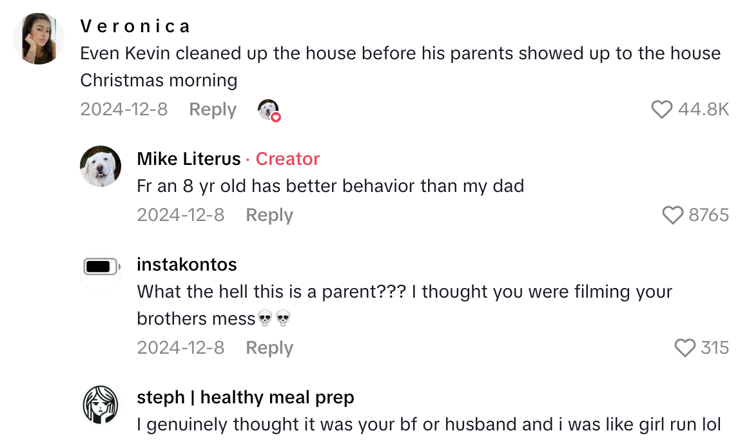
Task: Like instakontos's comment via heart icon
Action: tap(683, 349)
